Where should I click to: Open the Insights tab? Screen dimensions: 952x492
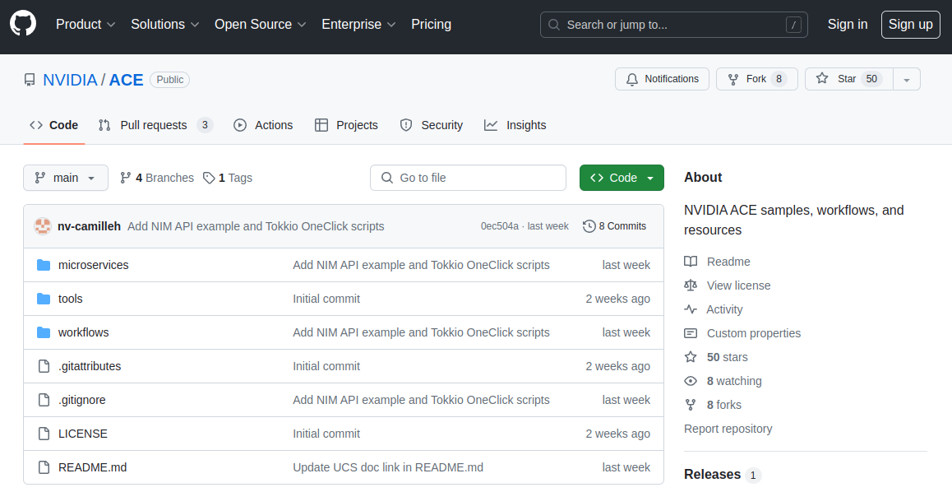click(515, 125)
